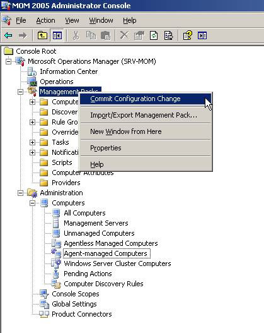
Task: Click the Operations monitor icon
Action: (x=32, y=82)
